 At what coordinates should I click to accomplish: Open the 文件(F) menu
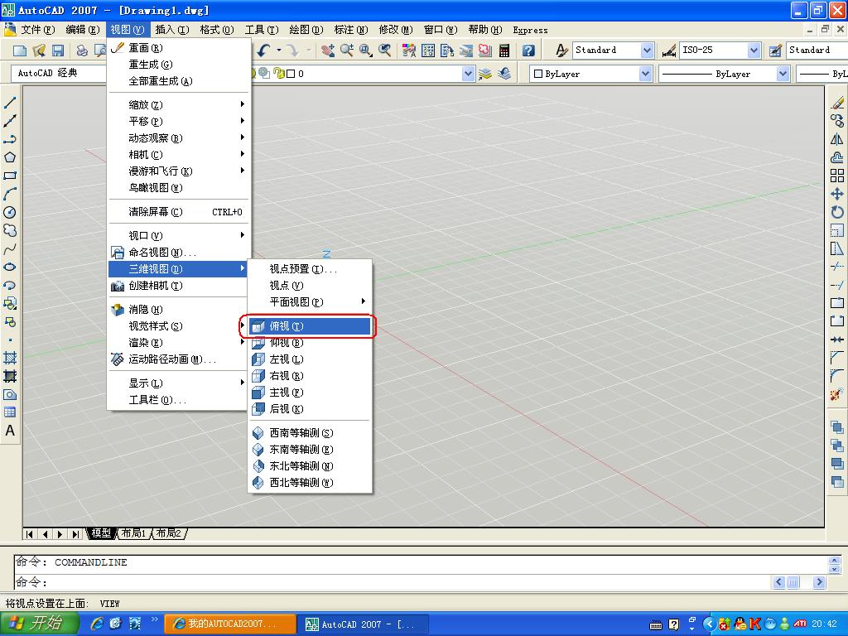(38, 30)
